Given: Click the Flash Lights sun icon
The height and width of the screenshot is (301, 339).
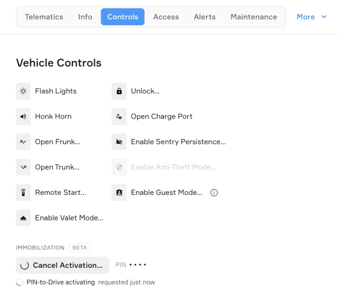Looking at the screenshot, I should (x=23, y=91).
